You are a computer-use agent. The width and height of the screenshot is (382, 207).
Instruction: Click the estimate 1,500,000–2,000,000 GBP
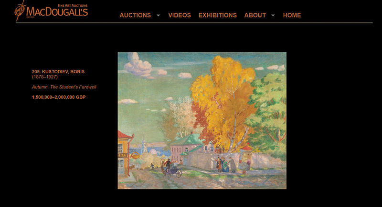59,97
